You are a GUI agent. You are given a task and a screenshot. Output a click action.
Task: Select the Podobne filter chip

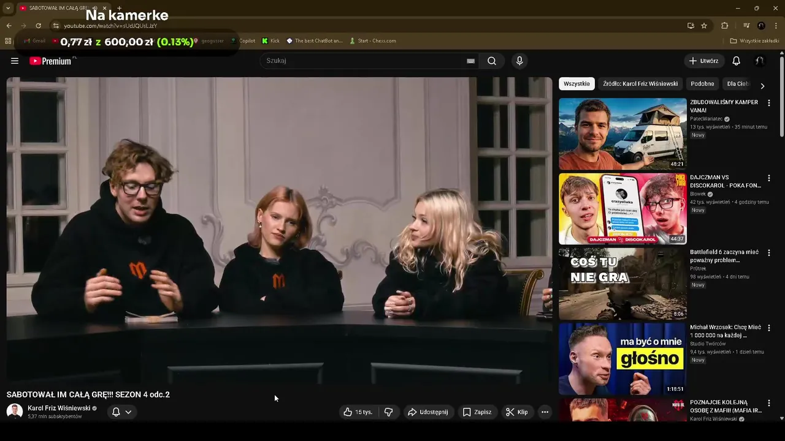click(x=702, y=84)
